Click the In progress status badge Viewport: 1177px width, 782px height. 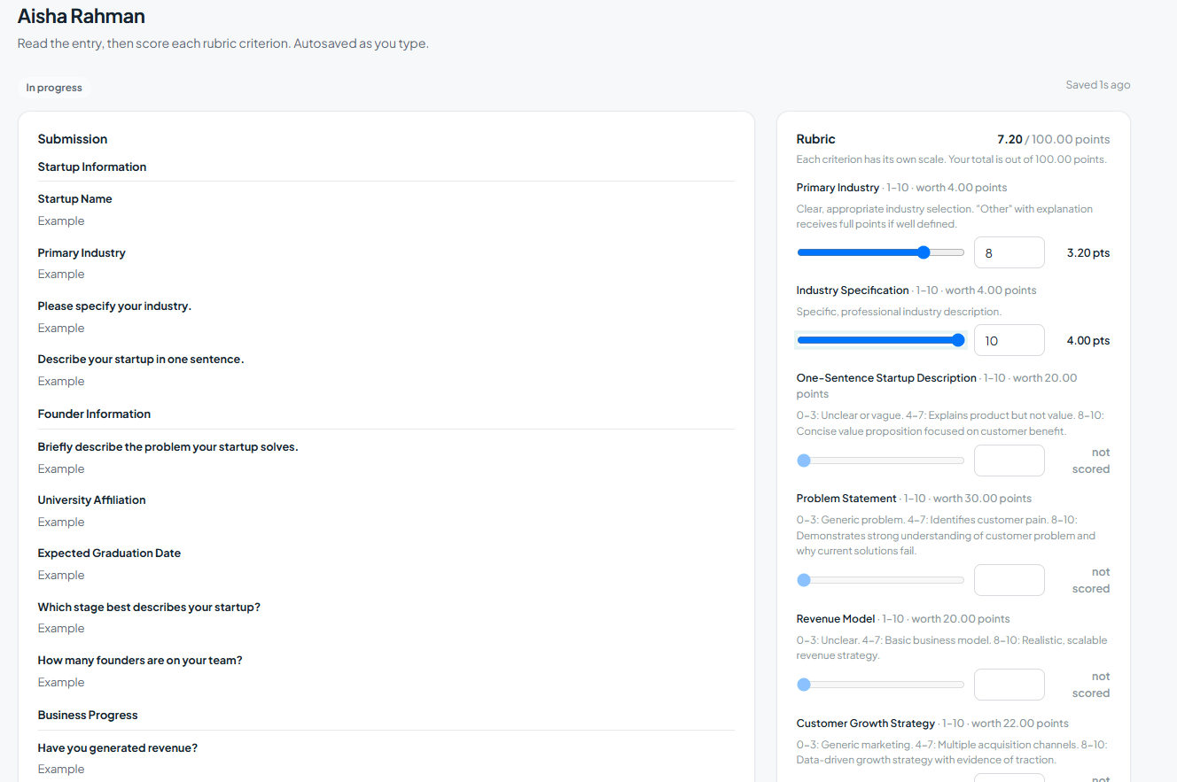click(x=54, y=88)
